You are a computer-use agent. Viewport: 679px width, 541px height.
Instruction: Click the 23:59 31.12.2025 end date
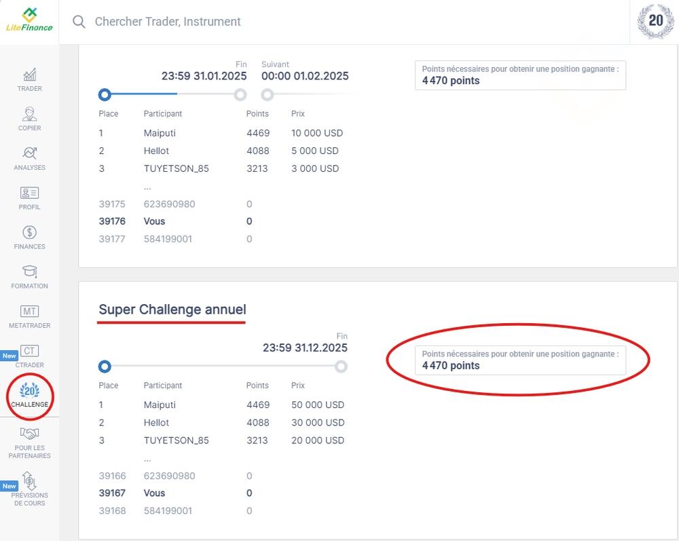[305, 348]
